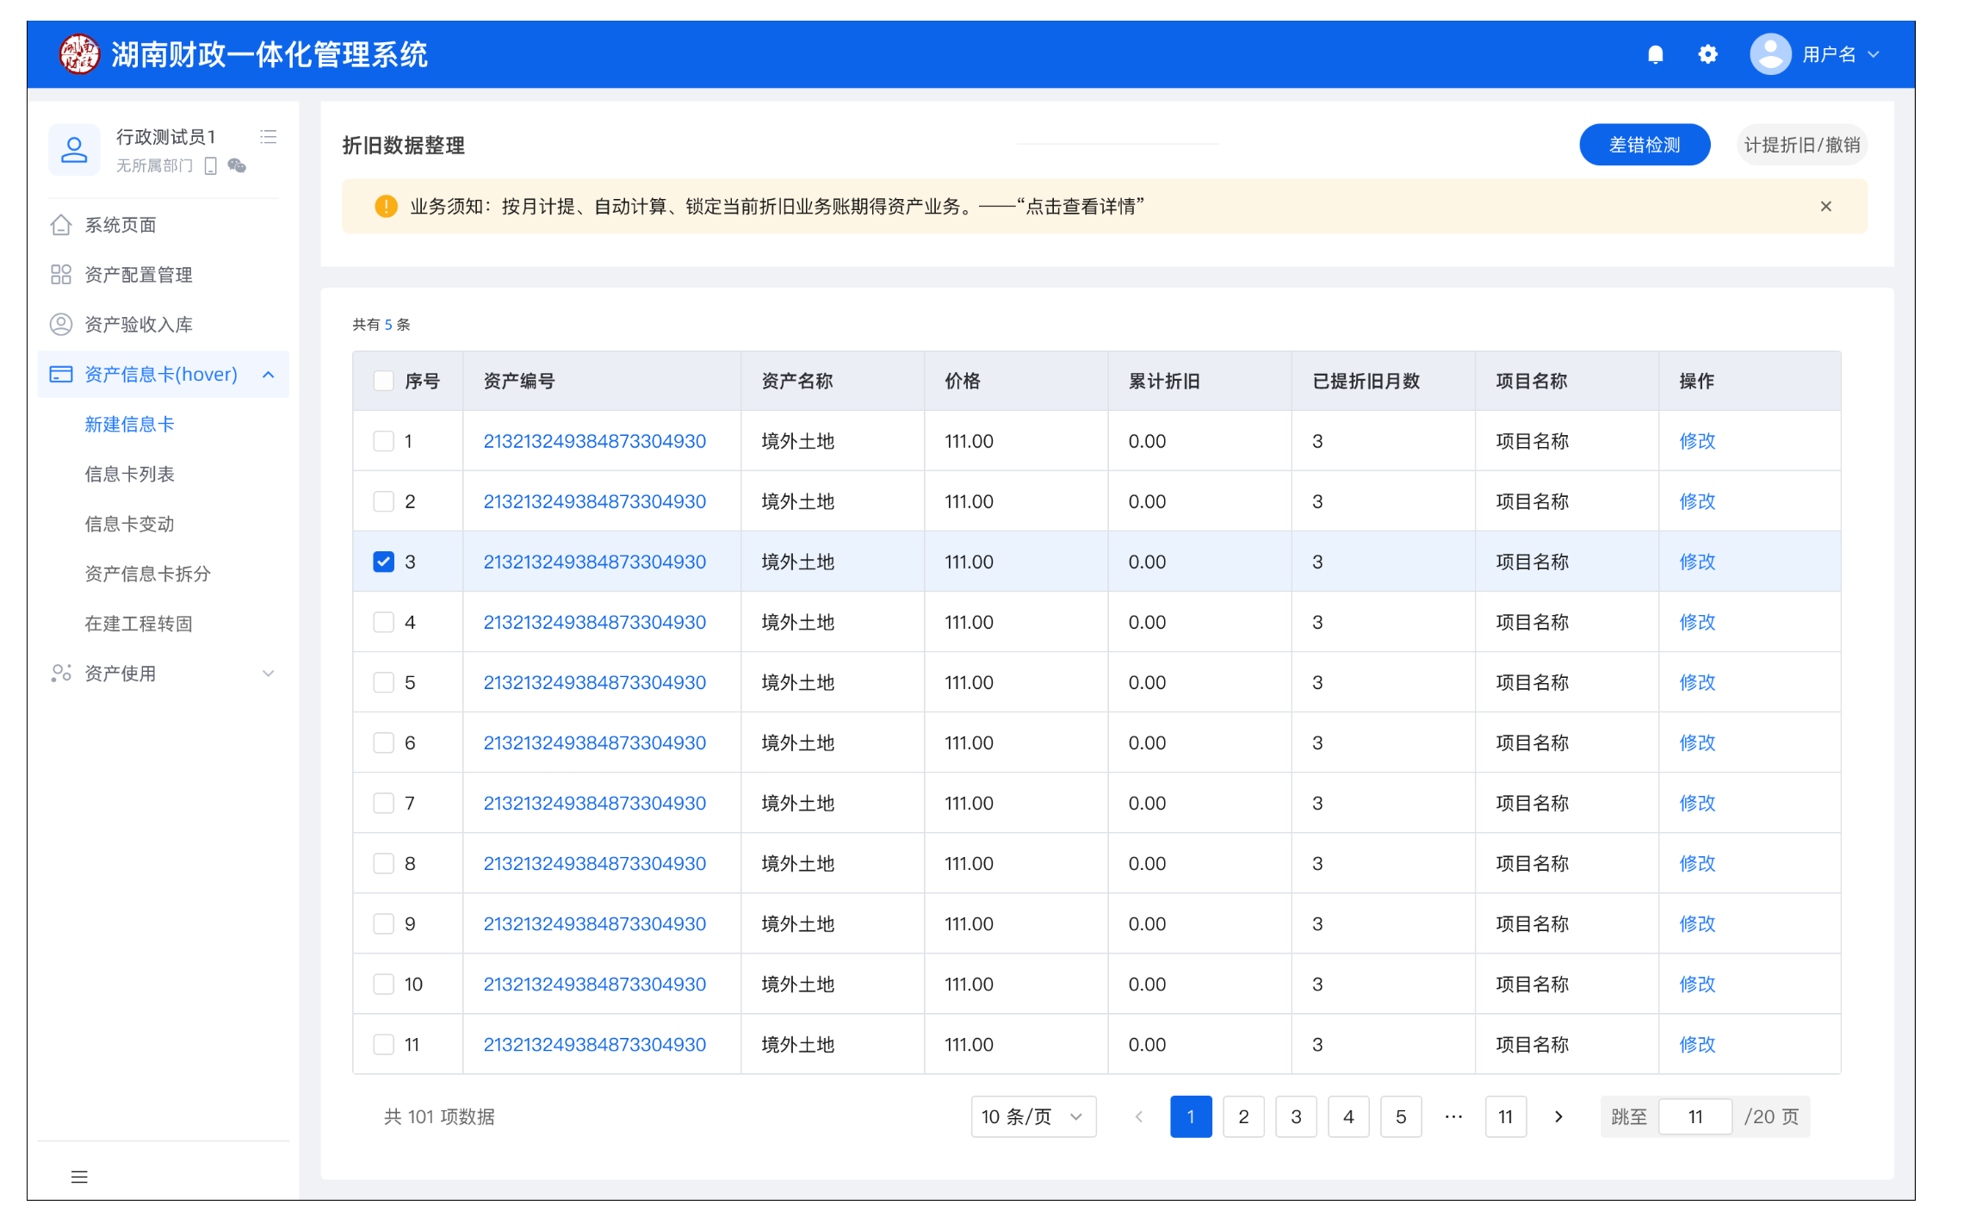Click the WeChat icon under the user name
Image resolution: width=1970 pixels, height=1230 pixels.
coord(237,165)
